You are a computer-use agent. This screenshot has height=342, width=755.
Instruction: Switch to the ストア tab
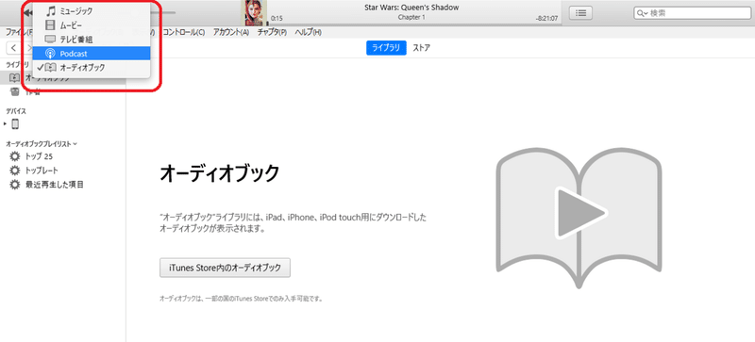[421, 48]
